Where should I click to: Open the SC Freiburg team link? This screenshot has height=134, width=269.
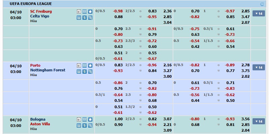tap(41, 11)
